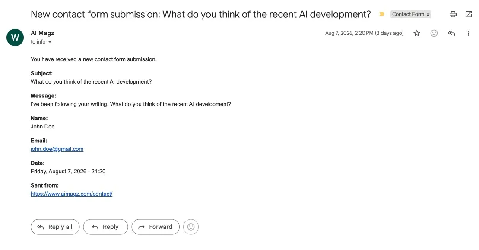Image resolution: width=479 pixels, height=250 pixels.
Task: Click the Reply all button
Action: [55, 227]
